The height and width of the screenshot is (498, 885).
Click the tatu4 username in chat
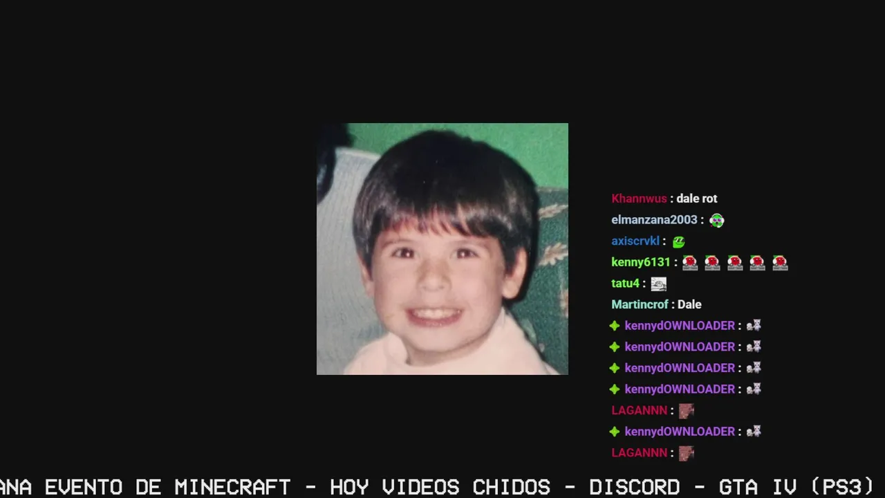tap(625, 284)
